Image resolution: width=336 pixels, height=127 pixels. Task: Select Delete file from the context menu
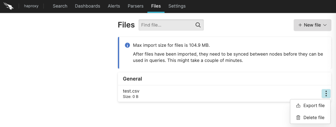[314, 118]
